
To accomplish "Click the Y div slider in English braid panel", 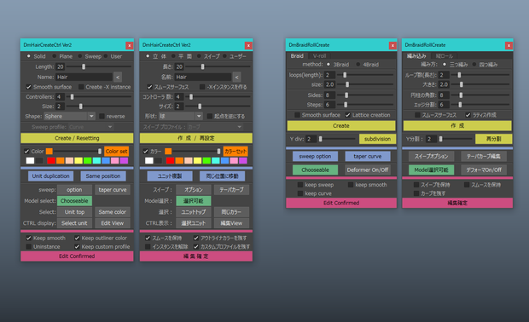I will tap(337, 139).
